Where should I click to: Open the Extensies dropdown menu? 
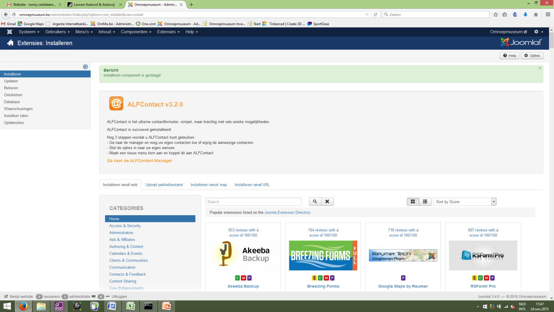[x=168, y=32]
